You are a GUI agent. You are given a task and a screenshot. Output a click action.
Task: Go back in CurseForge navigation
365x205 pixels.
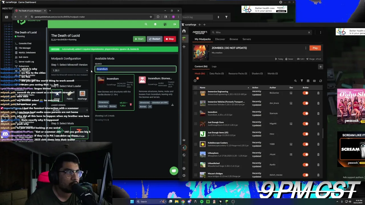click(200, 25)
